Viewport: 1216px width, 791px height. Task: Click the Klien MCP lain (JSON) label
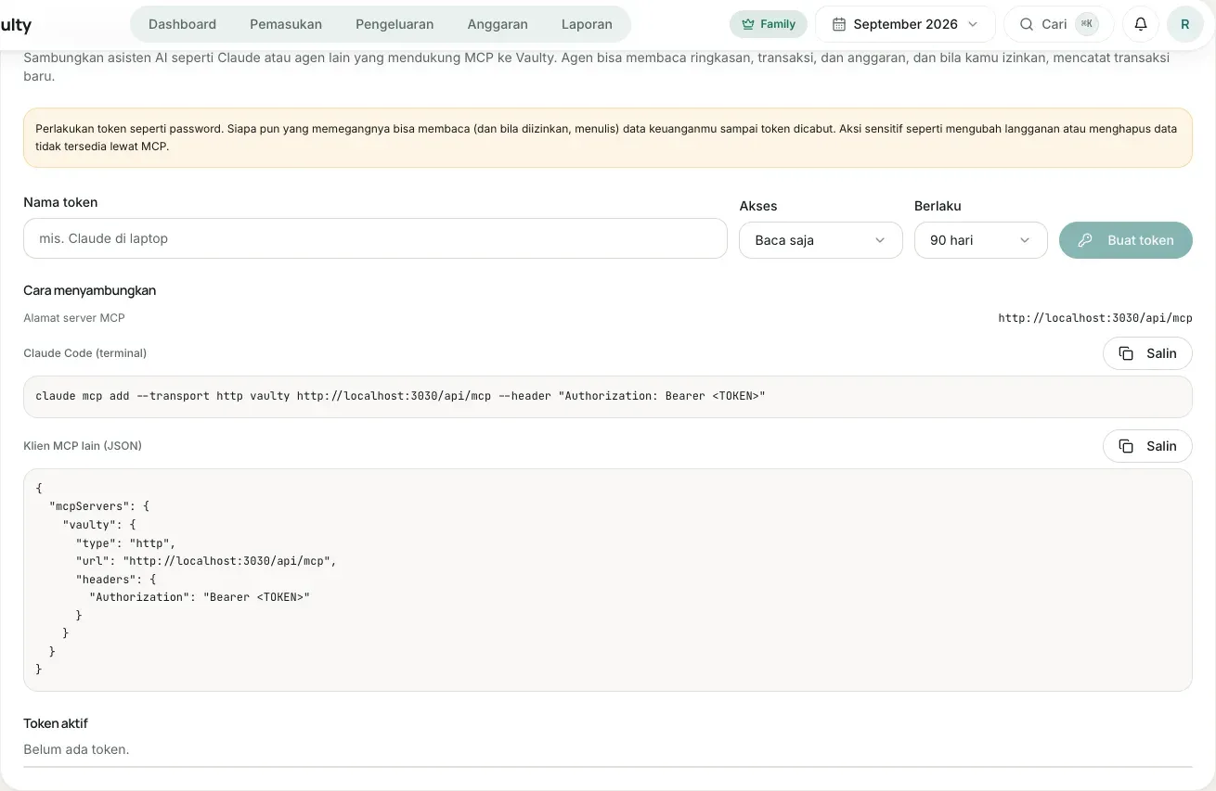pos(83,446)
